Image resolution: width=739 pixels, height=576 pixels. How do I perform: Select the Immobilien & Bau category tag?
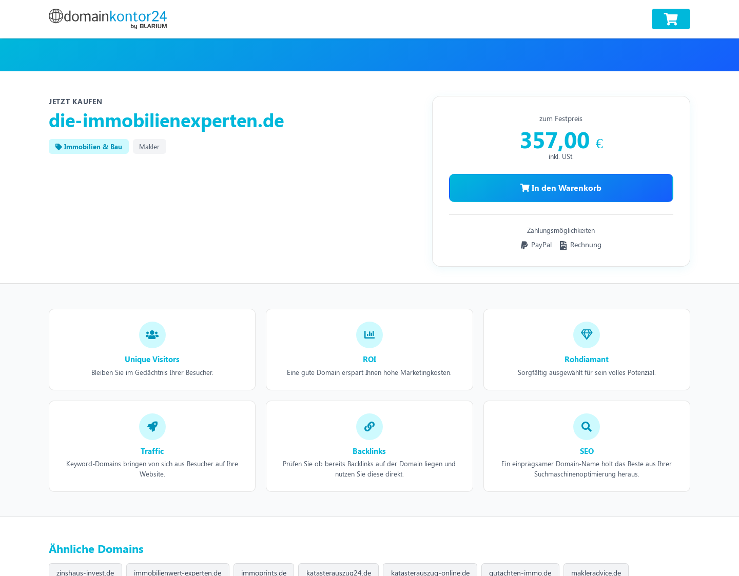pyautogui.click(x=89, y=147)
